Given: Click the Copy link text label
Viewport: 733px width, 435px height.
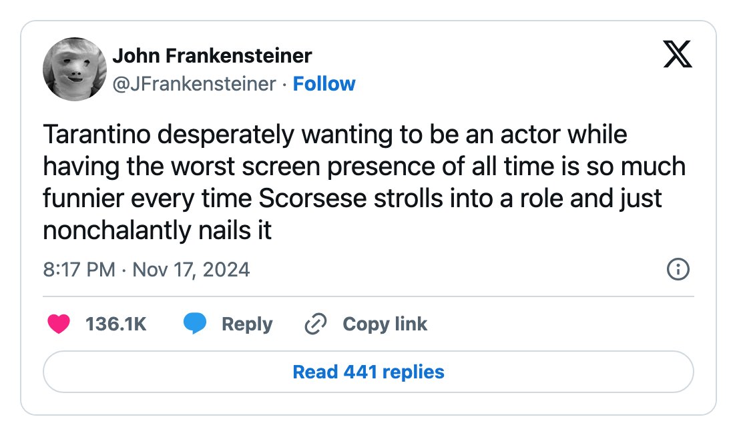Looking at the screenshot, I should [385, 324].
